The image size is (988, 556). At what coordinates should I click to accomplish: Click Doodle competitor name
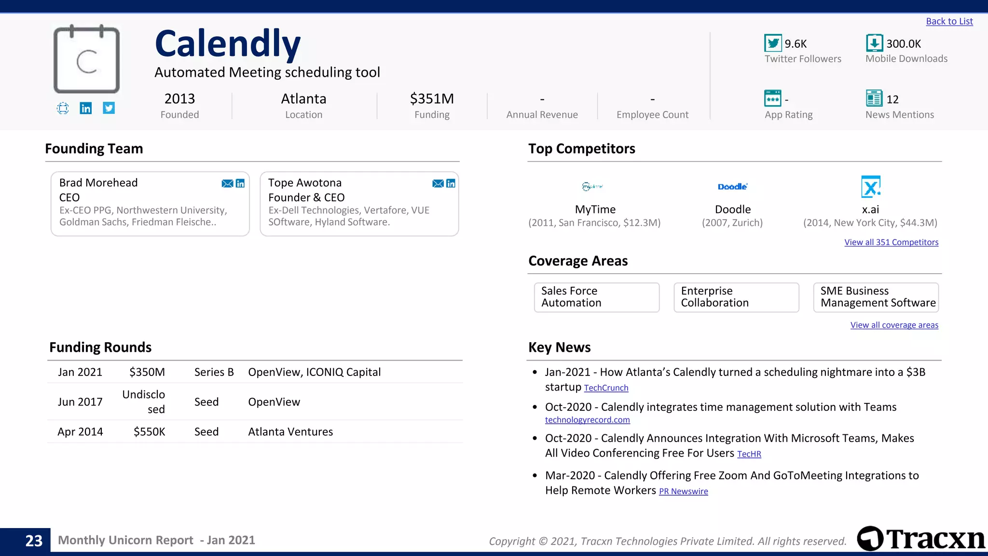(733, 209)
